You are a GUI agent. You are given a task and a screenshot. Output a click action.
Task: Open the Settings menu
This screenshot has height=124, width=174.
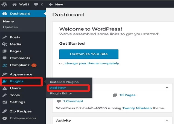18,102
